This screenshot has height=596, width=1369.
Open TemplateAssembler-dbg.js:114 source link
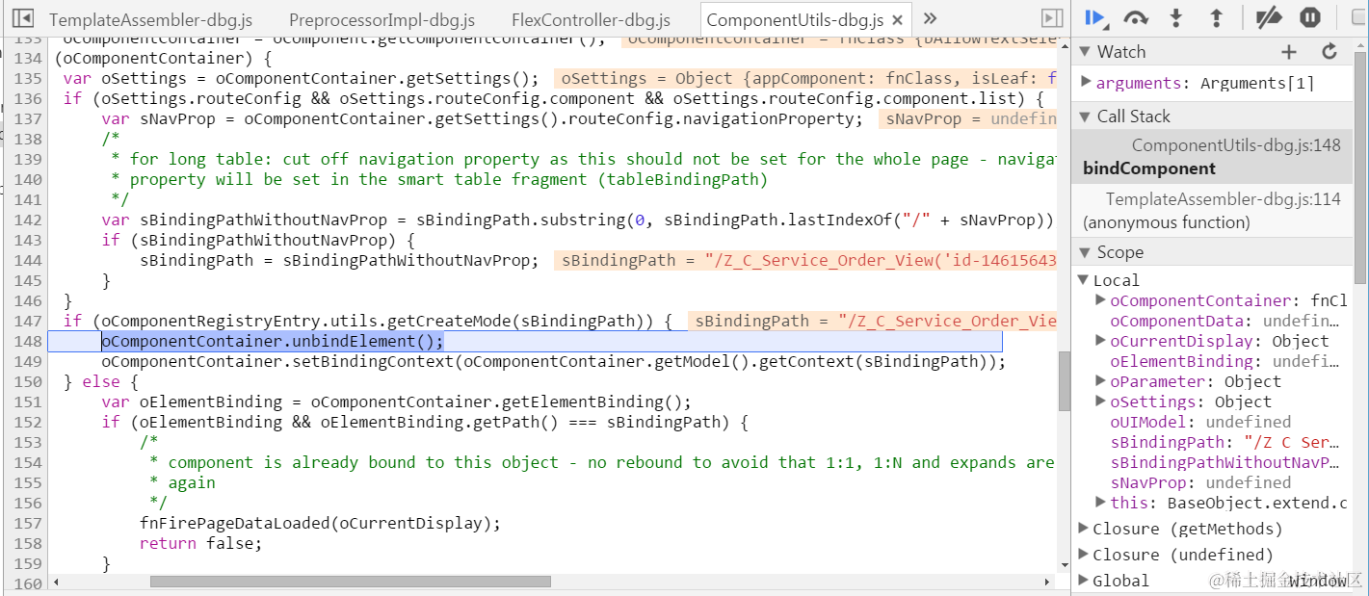click(1223, 199)
